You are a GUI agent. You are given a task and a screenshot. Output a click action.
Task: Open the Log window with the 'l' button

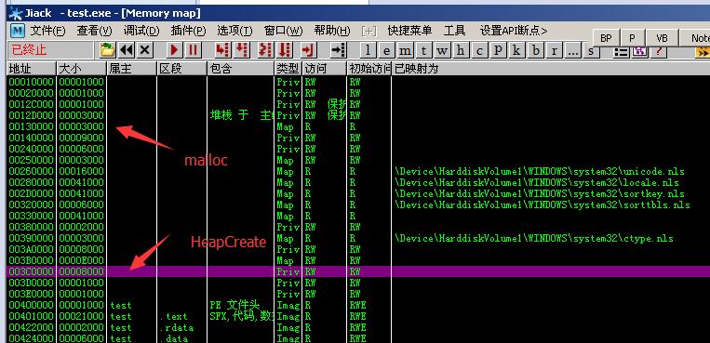[368, 50]
